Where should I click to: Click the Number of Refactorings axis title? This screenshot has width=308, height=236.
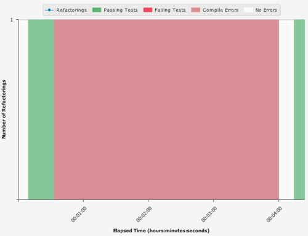tap(4, 109)
